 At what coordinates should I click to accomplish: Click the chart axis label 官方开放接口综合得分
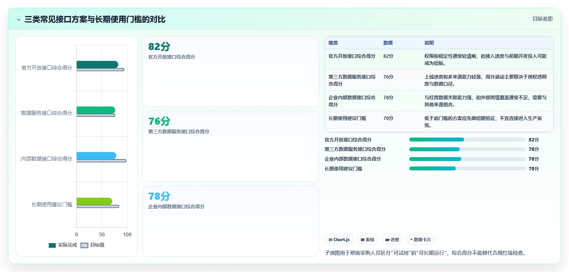tap(47, 68)
